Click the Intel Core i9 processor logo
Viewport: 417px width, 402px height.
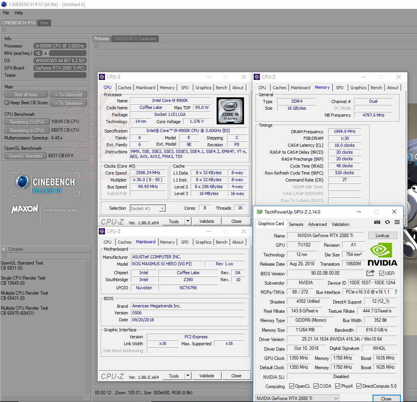230,110
